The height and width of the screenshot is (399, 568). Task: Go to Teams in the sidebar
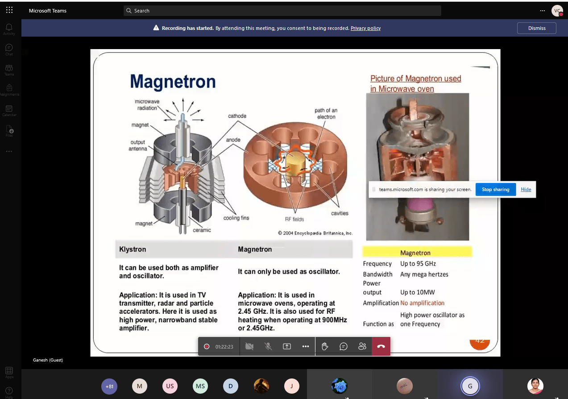tap(9, 70)
